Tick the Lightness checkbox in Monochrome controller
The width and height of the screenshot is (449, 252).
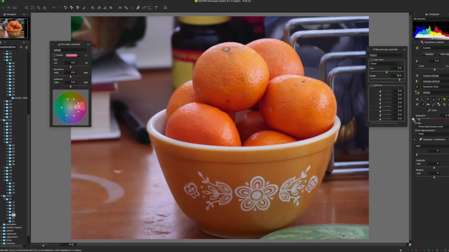[371, 85]
